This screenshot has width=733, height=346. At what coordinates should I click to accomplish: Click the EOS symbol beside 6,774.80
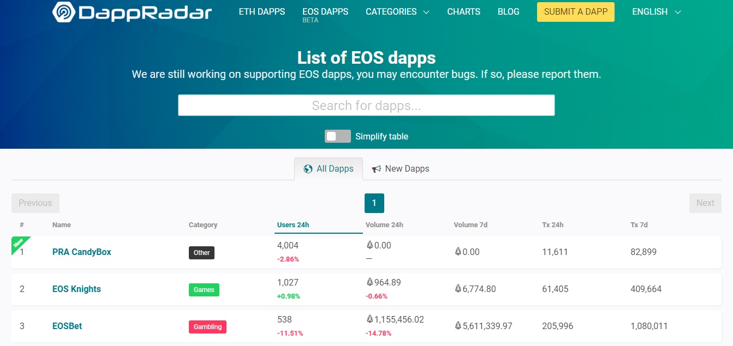(458, 289)
